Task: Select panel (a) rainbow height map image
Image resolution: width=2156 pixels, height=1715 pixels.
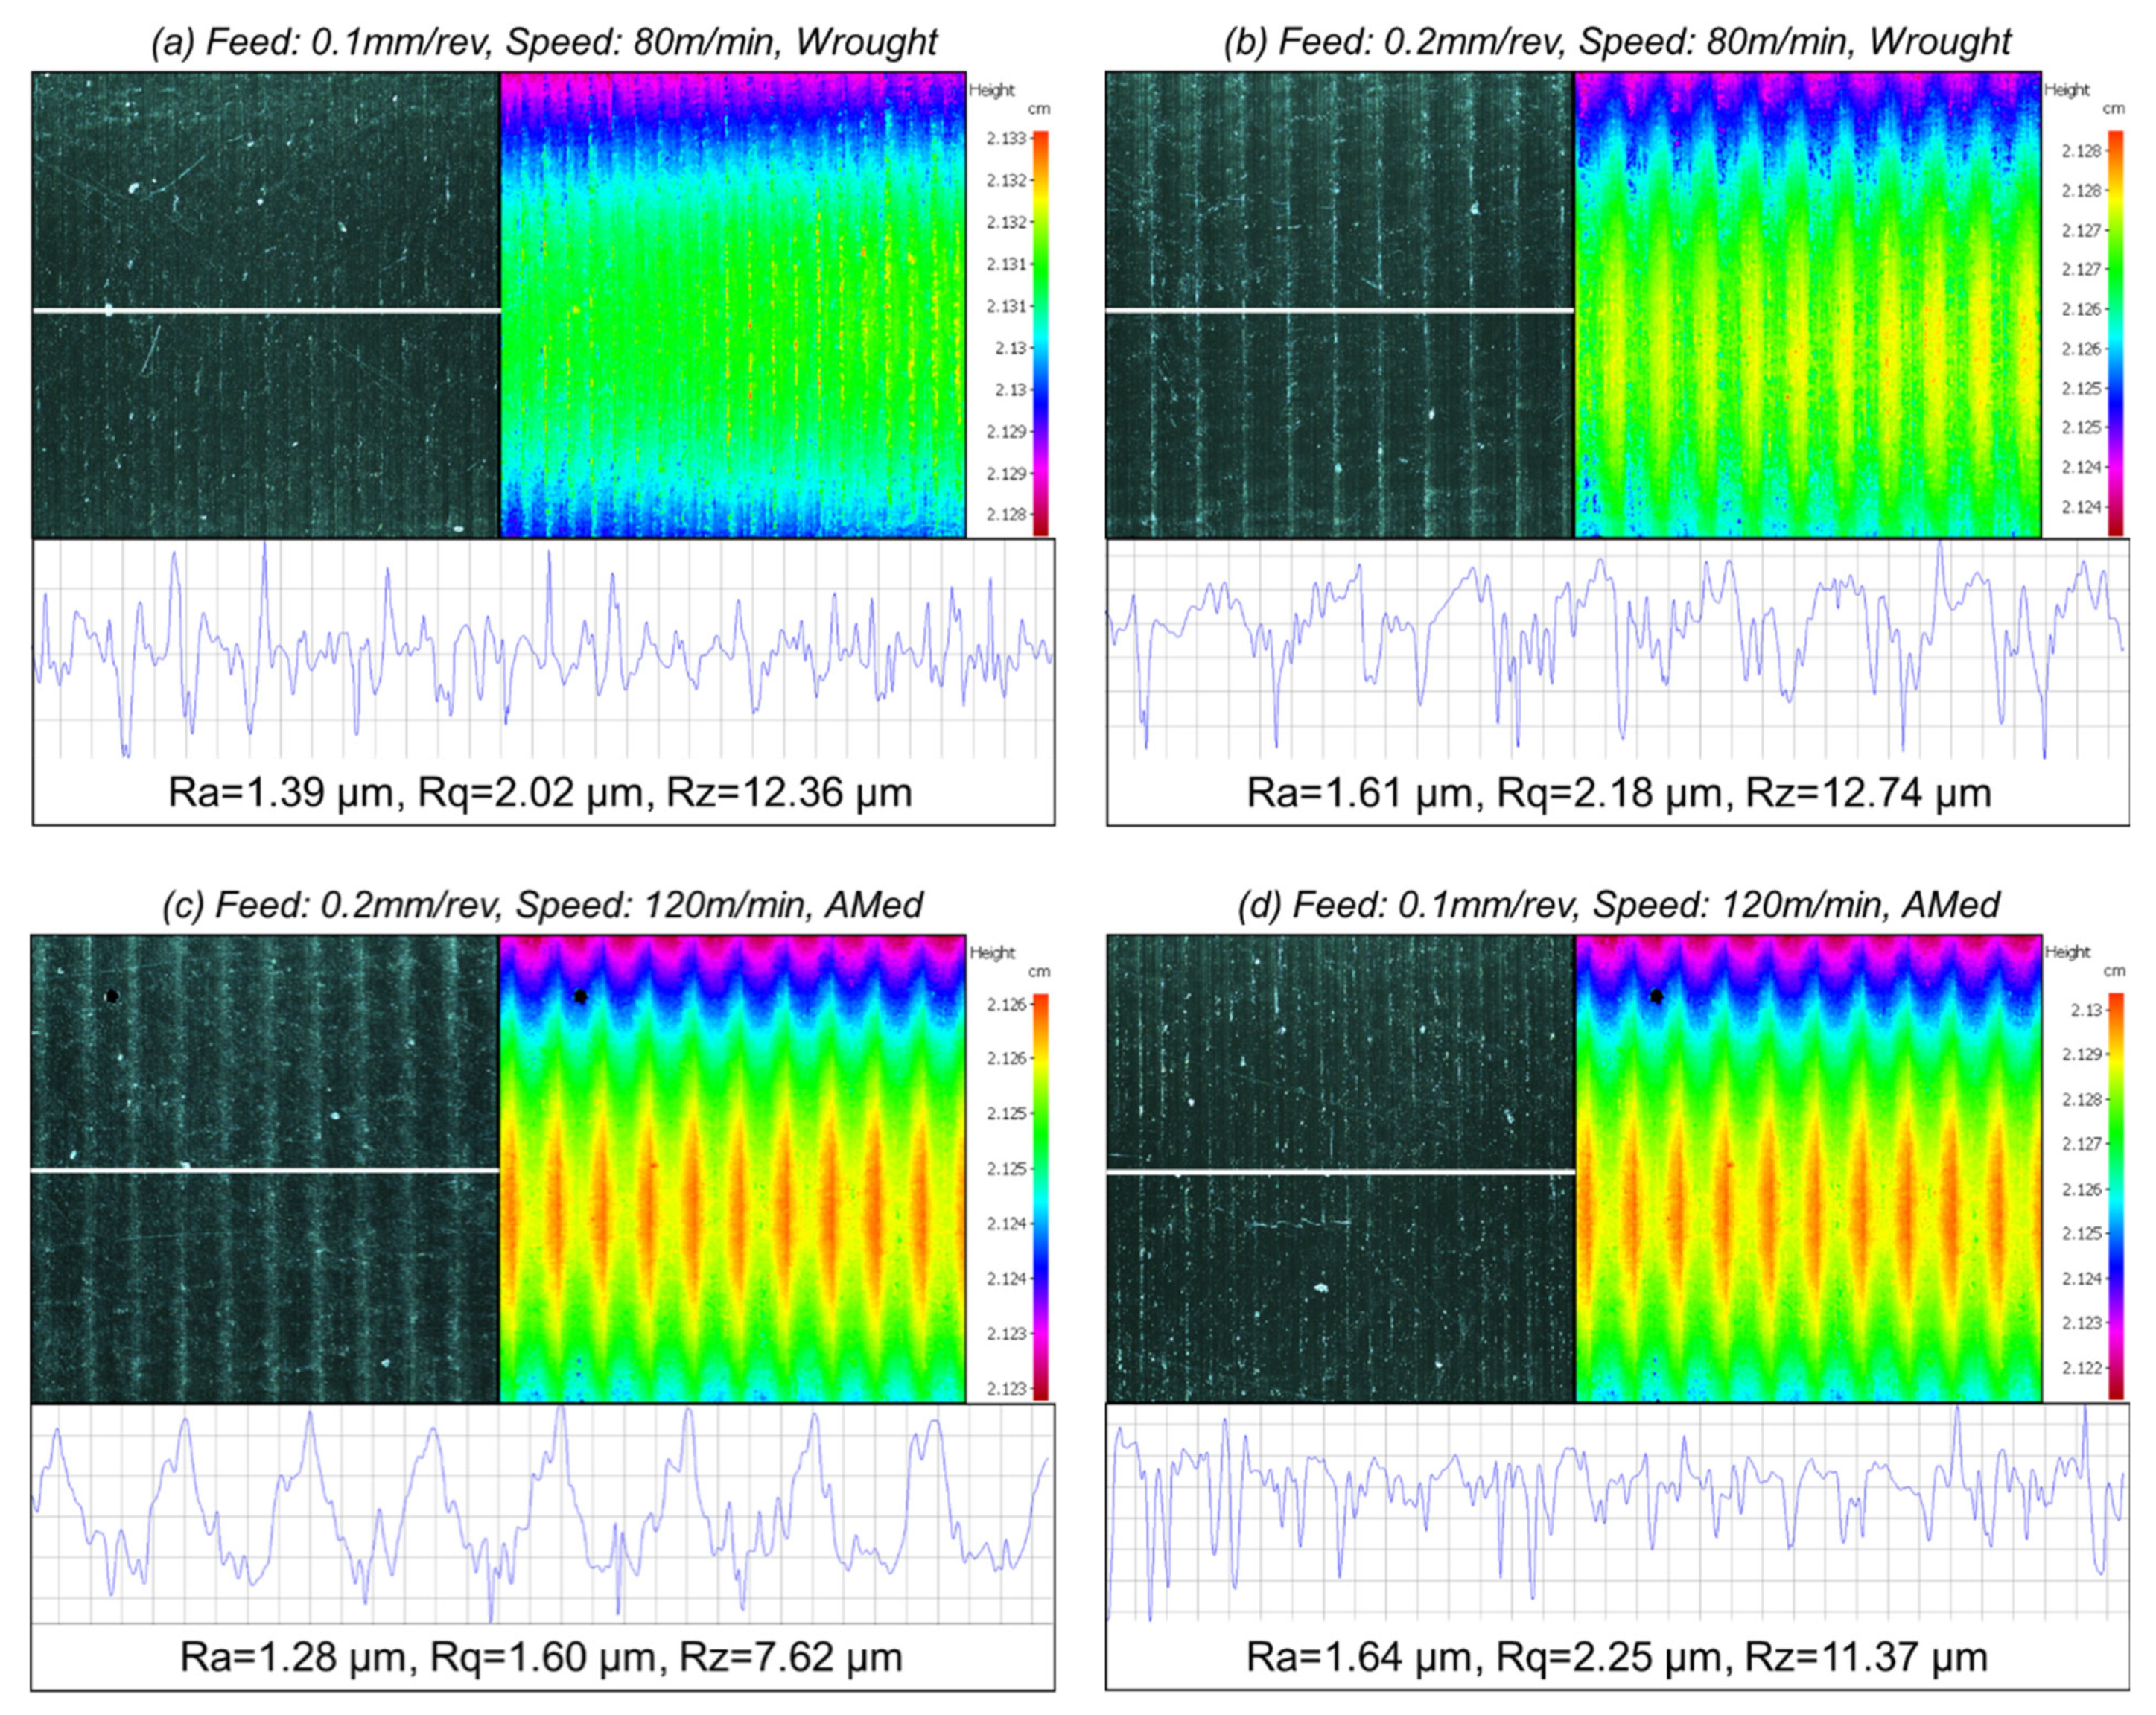Action: 733,305
